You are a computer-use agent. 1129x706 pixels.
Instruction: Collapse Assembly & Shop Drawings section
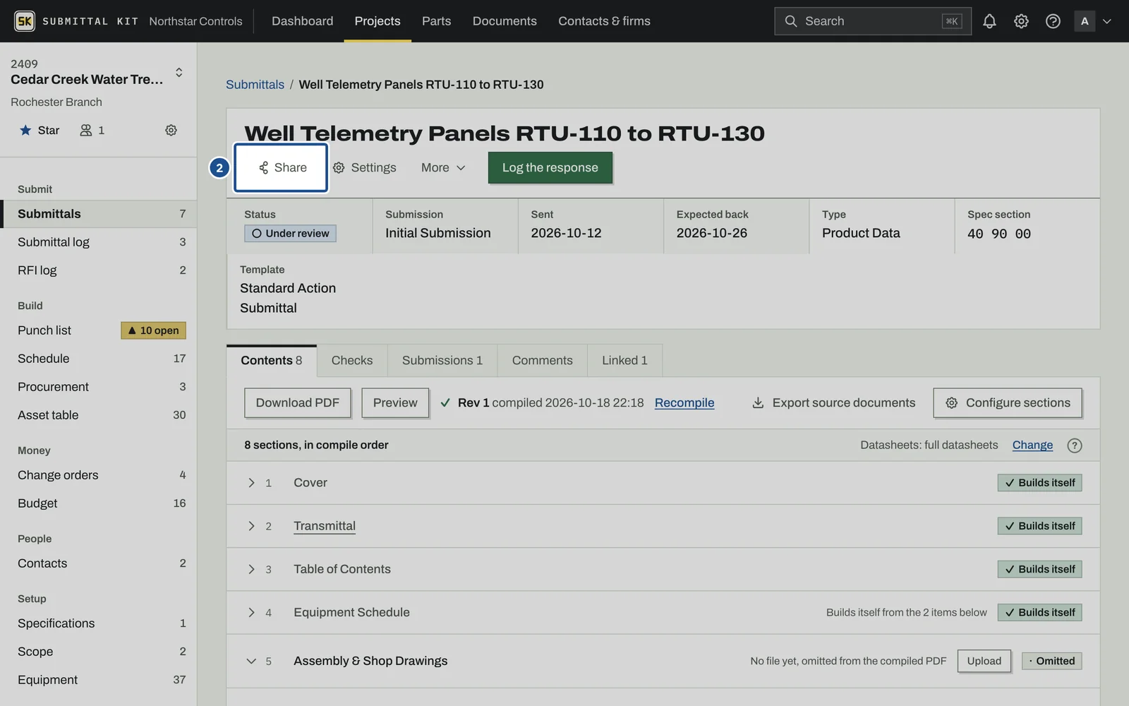251,662
